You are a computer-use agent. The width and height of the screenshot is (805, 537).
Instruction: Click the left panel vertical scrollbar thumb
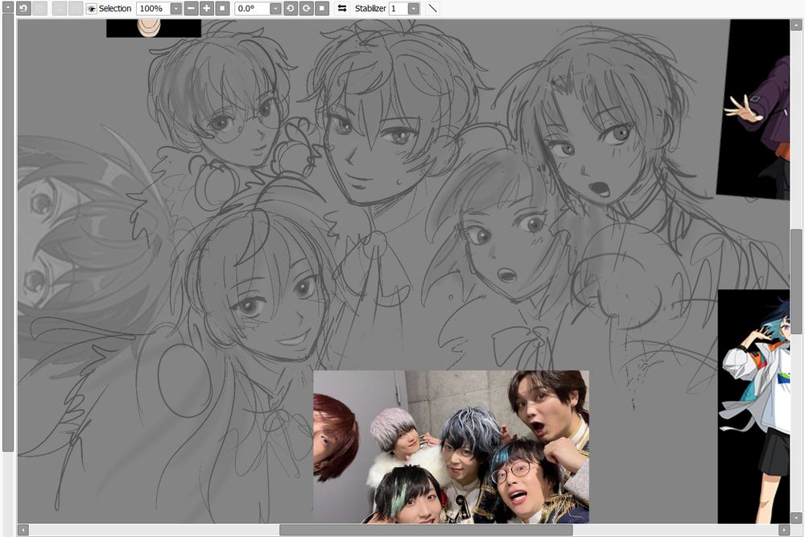[8, 233]
